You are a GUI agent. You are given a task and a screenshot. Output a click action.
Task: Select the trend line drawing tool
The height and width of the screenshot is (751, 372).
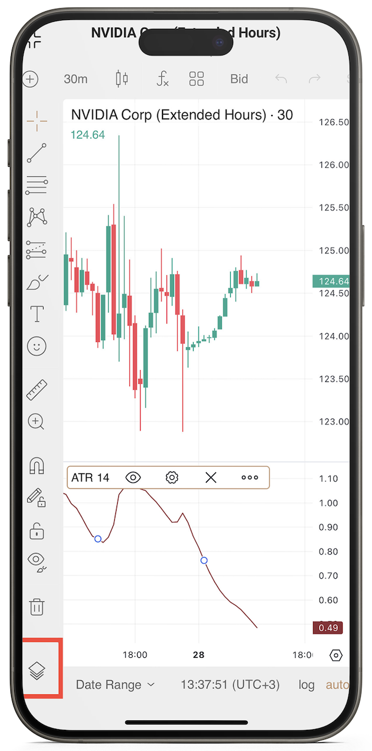pyautogui.click(x=36, y=153)
